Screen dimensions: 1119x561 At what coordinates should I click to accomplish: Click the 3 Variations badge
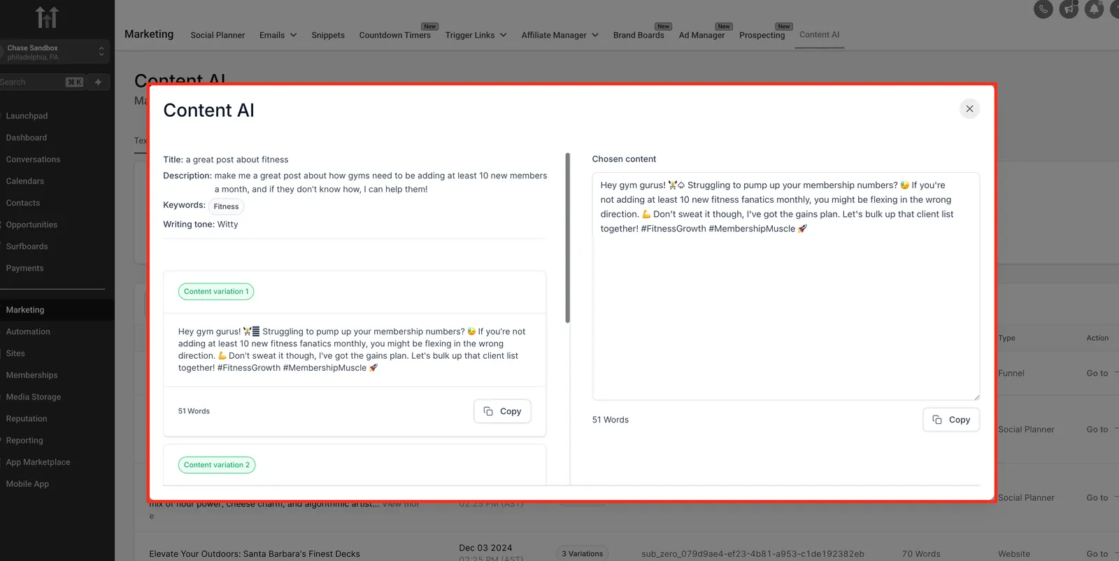[582, 553]
